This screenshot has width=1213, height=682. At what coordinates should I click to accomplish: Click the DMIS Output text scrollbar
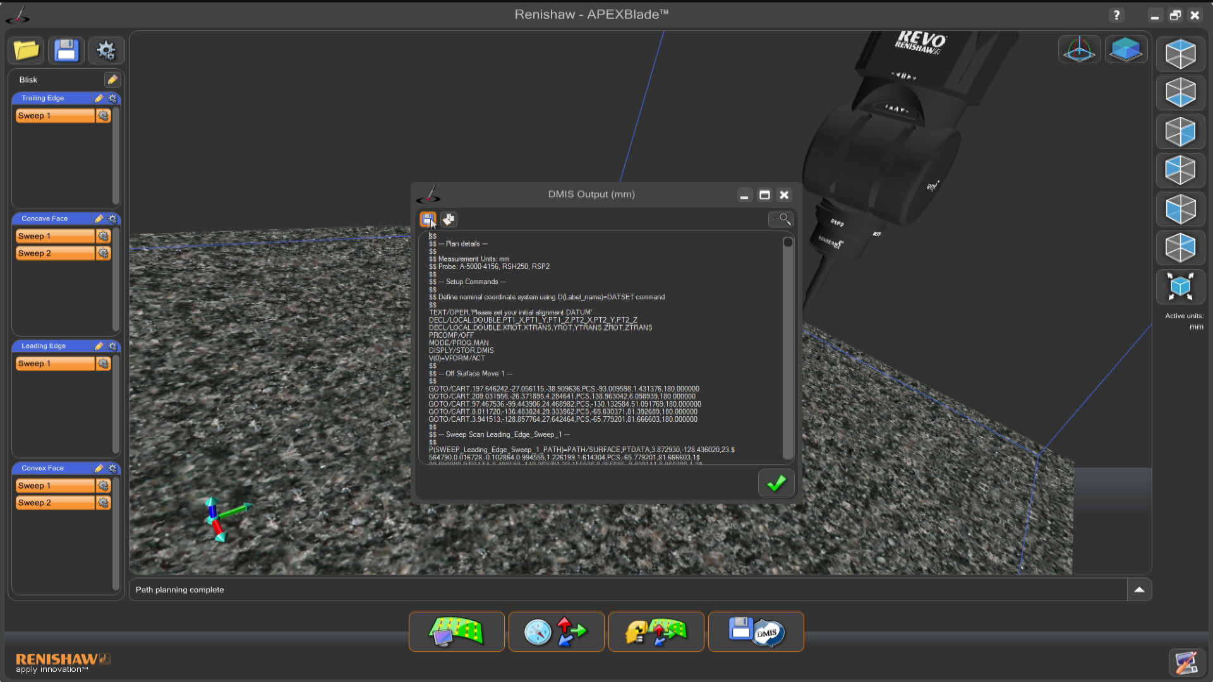tap(788, 348)
